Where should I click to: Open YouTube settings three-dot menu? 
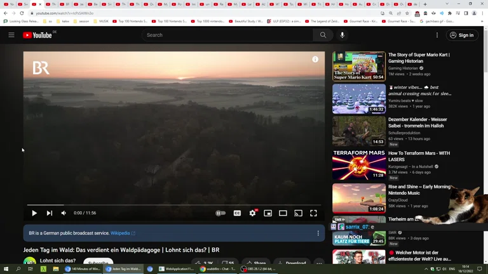[437, 35]
